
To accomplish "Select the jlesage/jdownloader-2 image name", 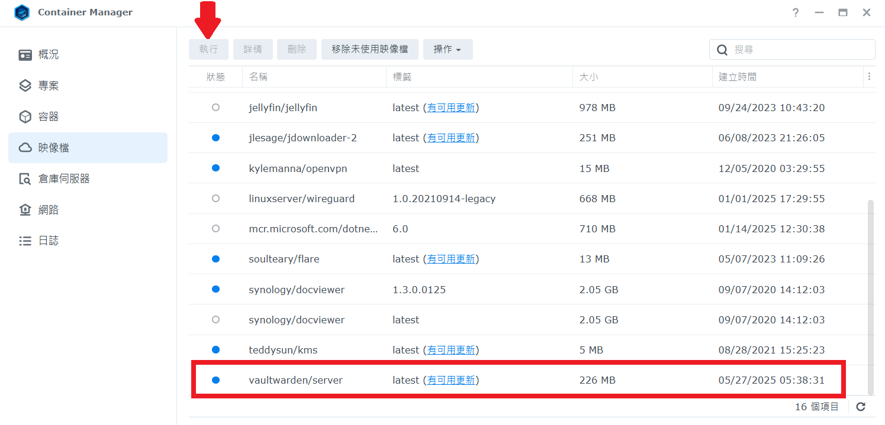I will (x=302, y=138).
